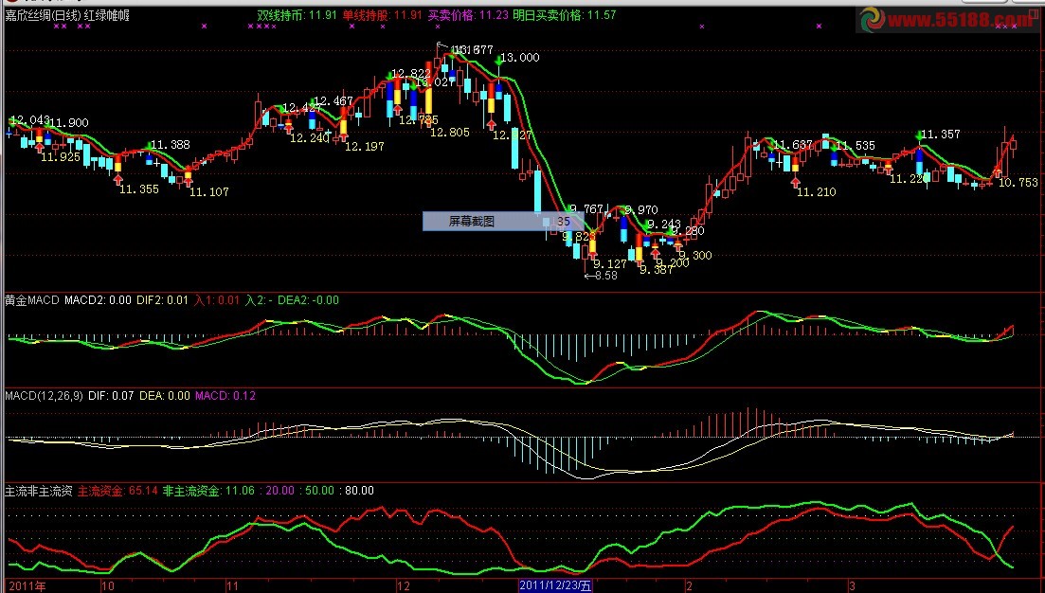
Task: Click the 2011/12/23/五 date marker
Action: (x=555, y=585)
